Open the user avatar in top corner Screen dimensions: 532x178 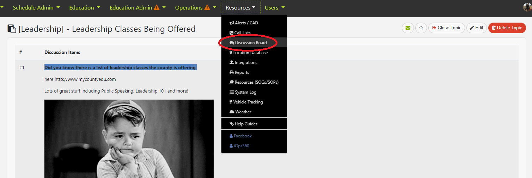tap(527, 7)
